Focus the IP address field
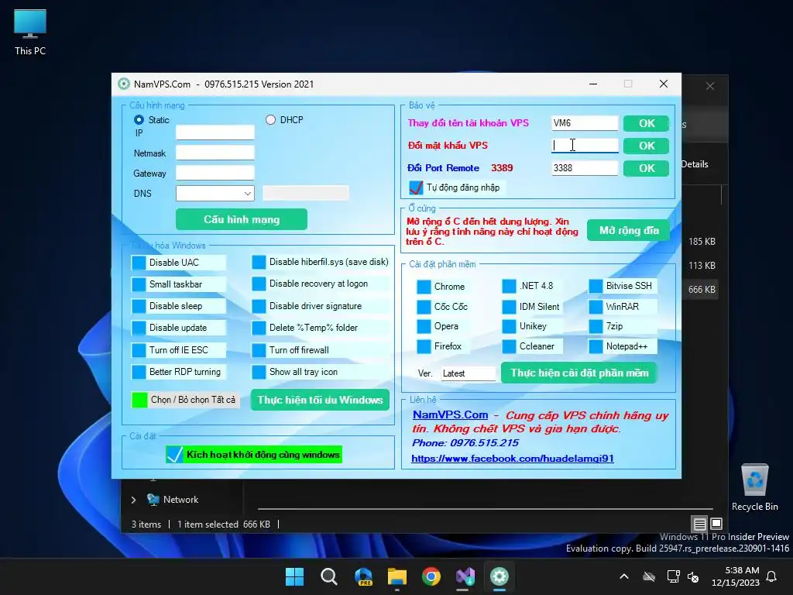 (x=215, y=132)
